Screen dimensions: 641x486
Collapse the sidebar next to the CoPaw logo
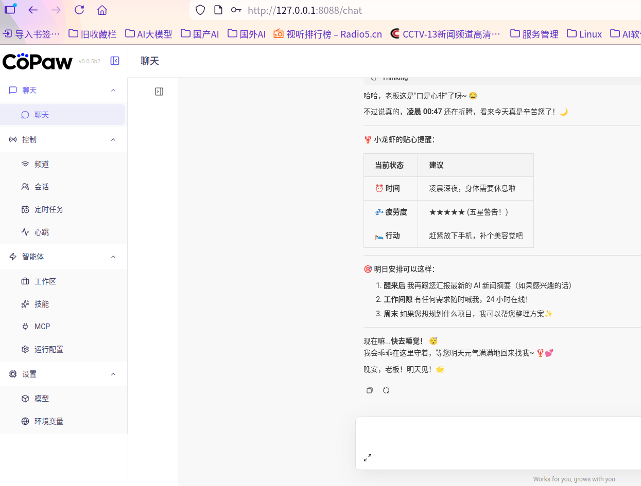pos(115,60)
